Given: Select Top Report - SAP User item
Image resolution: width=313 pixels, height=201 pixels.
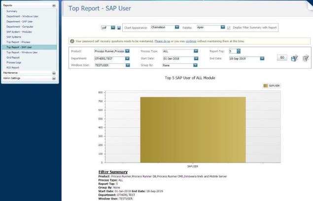Looking at the screenshot, I should pos(30,47).
